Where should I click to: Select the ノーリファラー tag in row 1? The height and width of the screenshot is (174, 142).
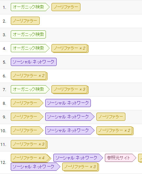click(66, 7)
